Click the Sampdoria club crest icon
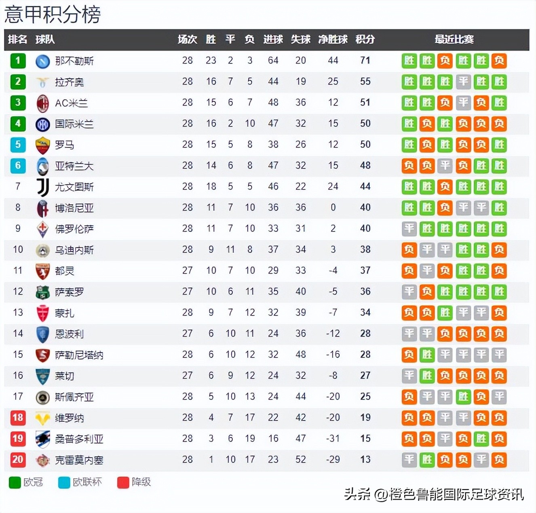536x513 pixels. coord(42,439)
